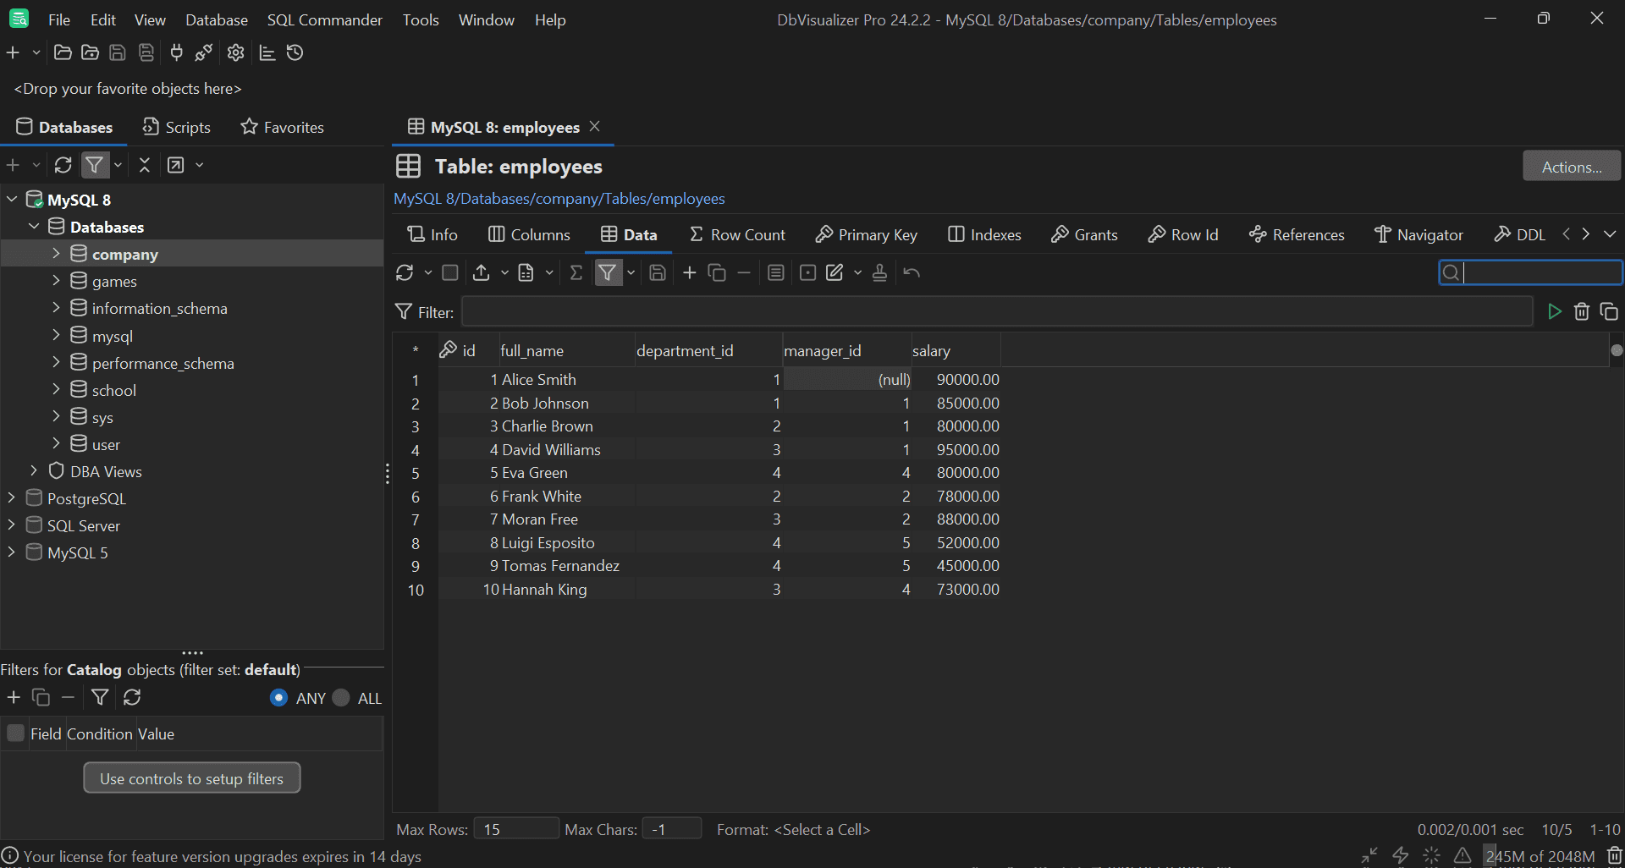Choose the ANY filter radio button

[x=278, y=698]
